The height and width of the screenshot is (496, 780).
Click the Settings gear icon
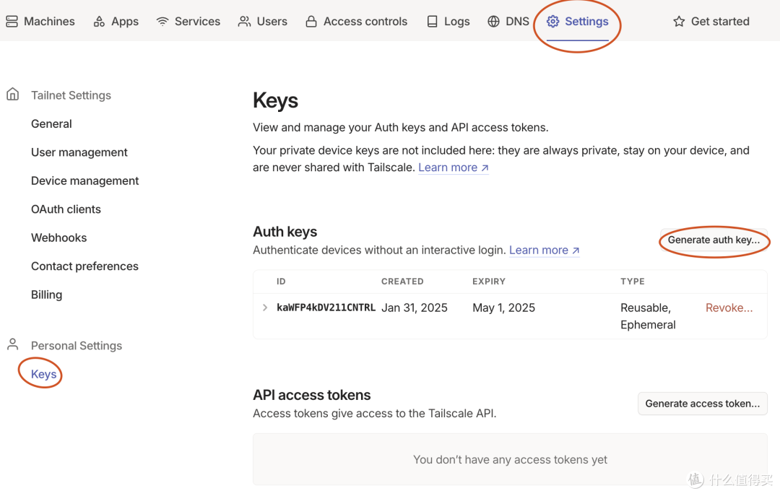click(x=552, y=22)
